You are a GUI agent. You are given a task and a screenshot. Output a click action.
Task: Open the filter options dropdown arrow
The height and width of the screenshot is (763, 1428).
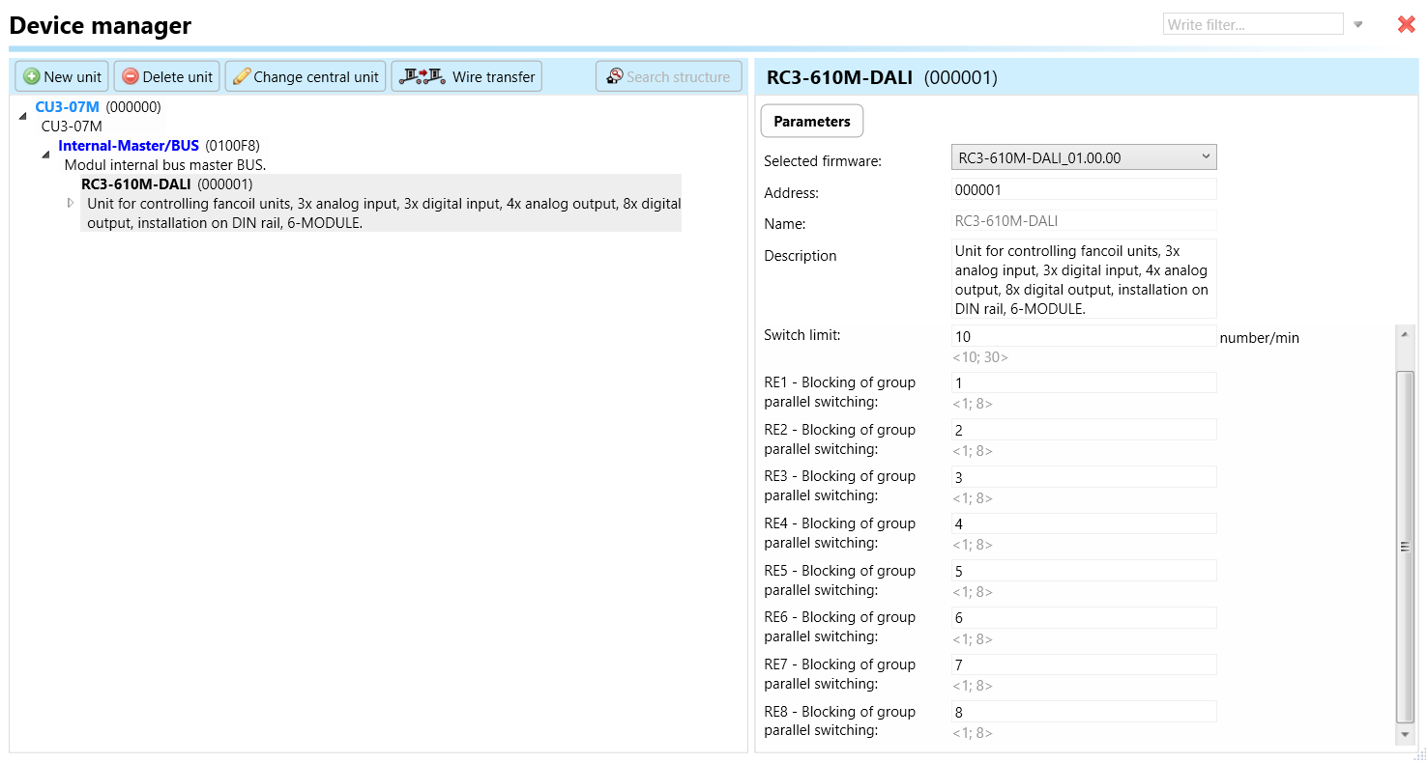coord(1358,25)
